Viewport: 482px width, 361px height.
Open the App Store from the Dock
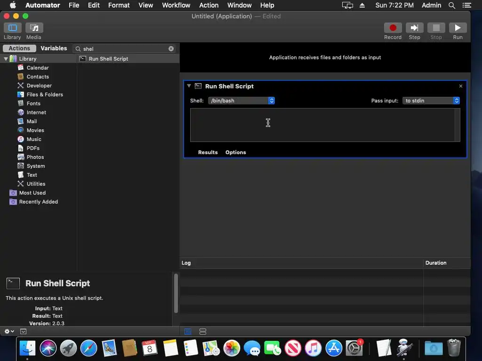coord(334,348)
